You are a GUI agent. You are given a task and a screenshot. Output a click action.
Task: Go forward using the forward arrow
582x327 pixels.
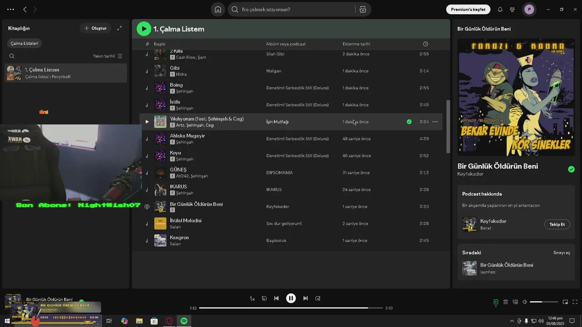coord(35,9)
